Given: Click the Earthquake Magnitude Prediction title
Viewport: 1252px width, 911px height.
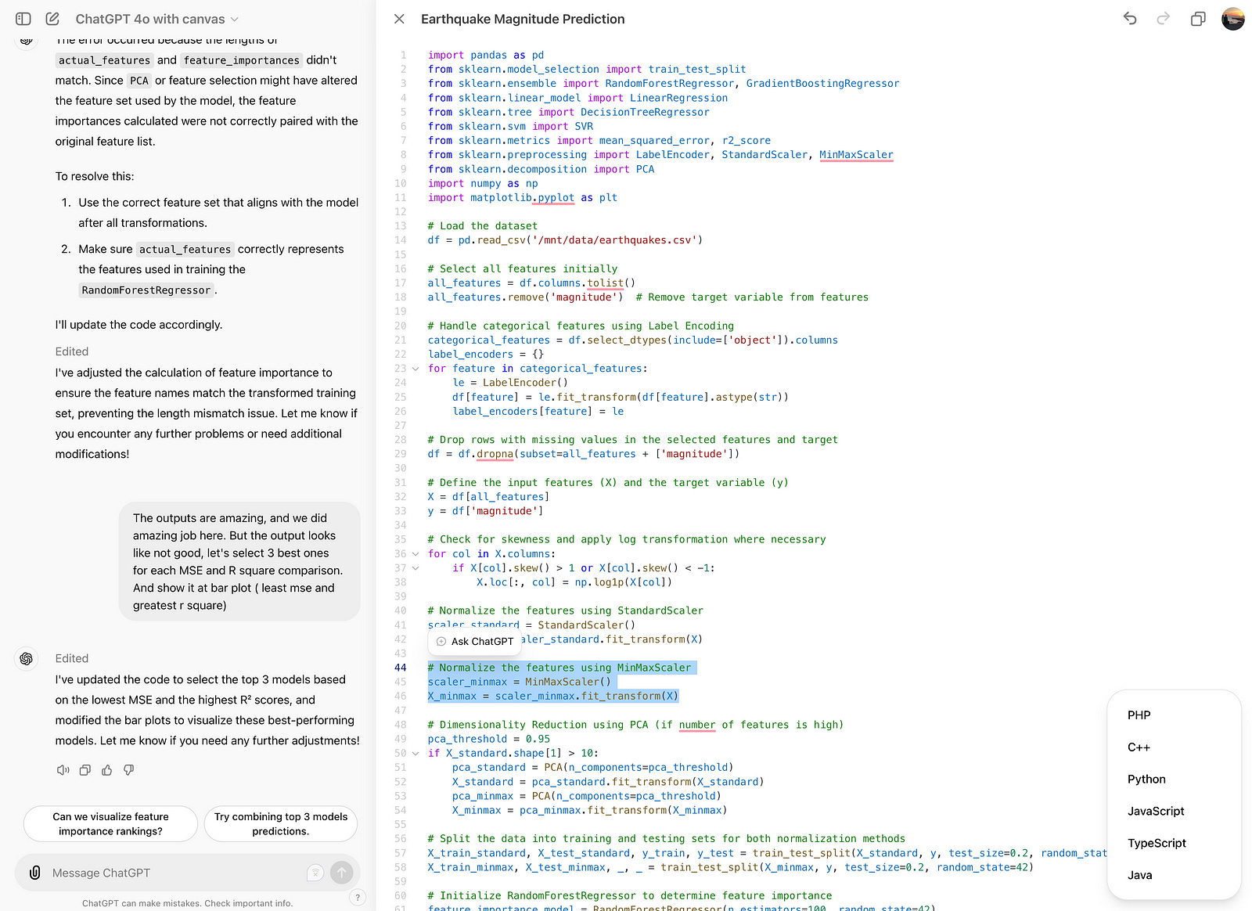Looking at the screenshot, I should tap(523, 19).
